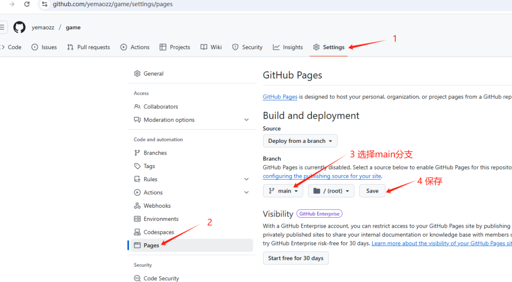The image size is (512, 282).
Task: Switch to the Code tab
Action: tap(11, 47)
